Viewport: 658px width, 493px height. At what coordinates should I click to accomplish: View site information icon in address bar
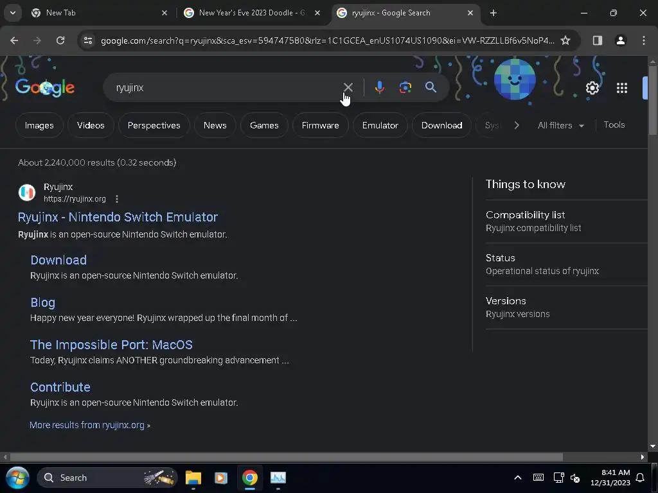87,40
